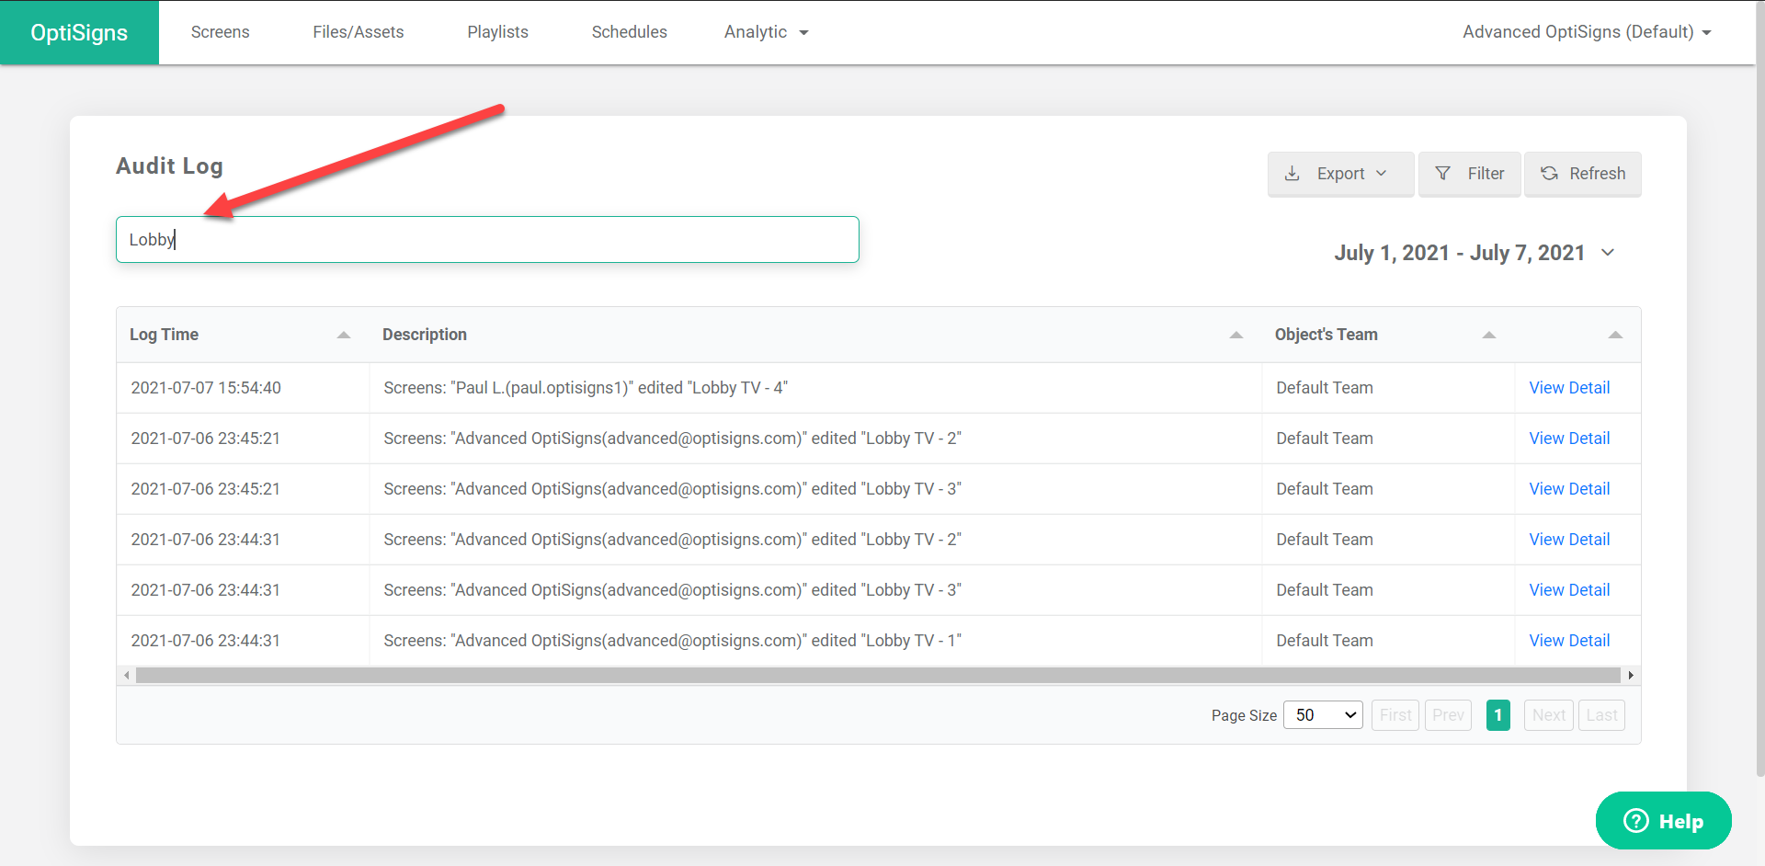The image size is (1765, 866).
Task: Open Advanced OptiSigns account dropdown
Action: tap(1587, 32)
